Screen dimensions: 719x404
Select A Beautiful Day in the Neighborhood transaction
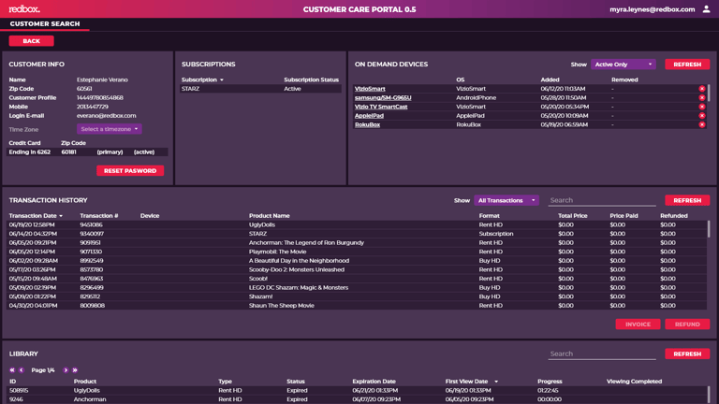[357, 261]
